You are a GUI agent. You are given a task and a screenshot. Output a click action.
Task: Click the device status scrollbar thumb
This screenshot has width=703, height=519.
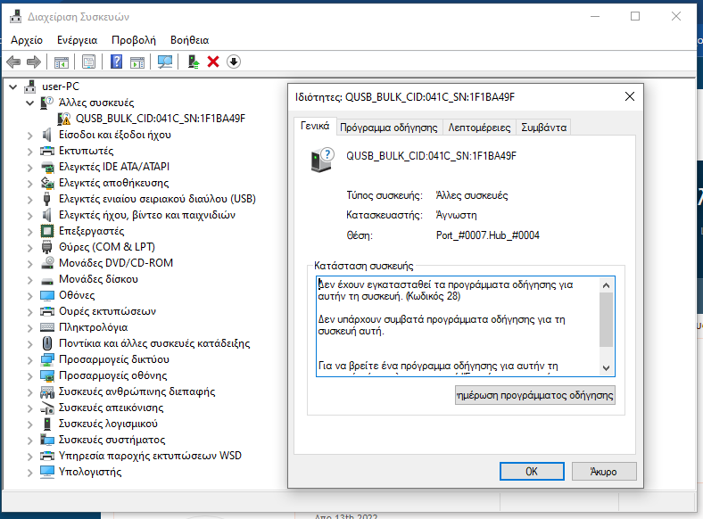coord(606,320)
